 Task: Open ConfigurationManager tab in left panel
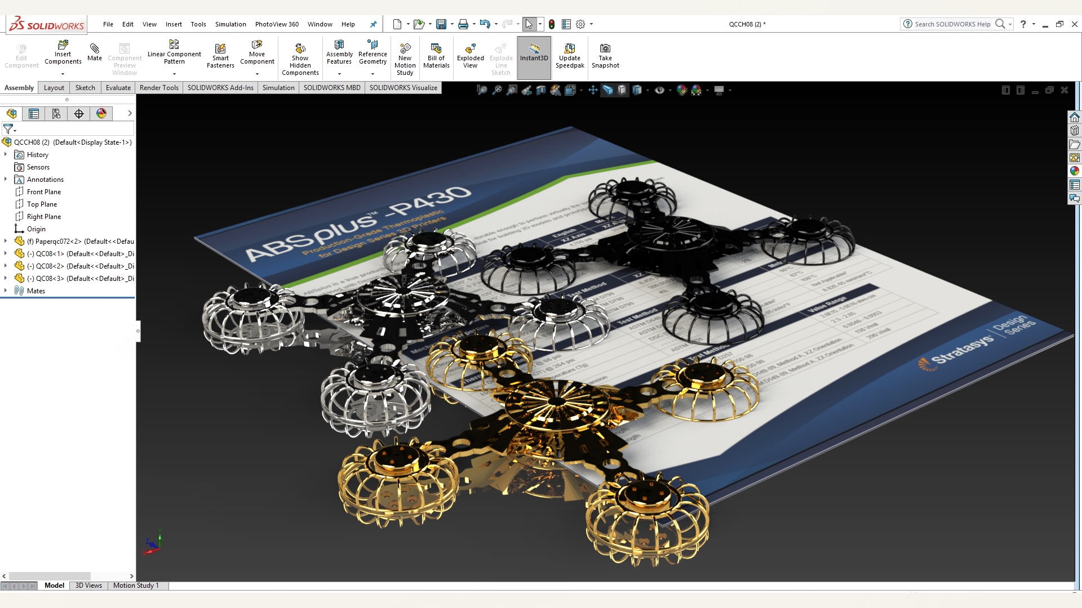coord(56,114)
